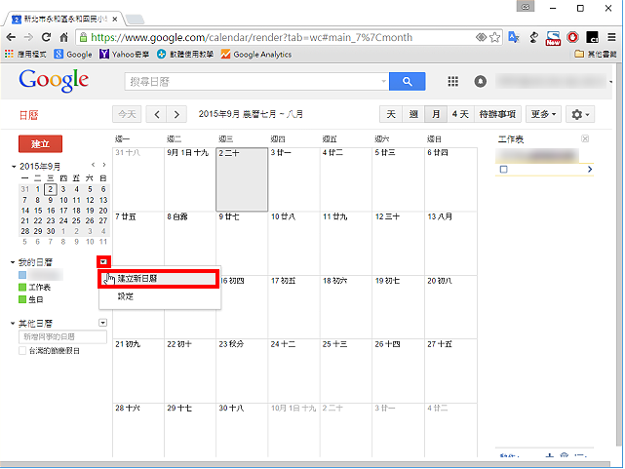Close the 工作表 tasks panel

coord(585,138)
